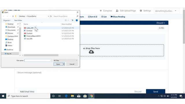Create a New folder
185x104 pixels.
tap(18, 21)
